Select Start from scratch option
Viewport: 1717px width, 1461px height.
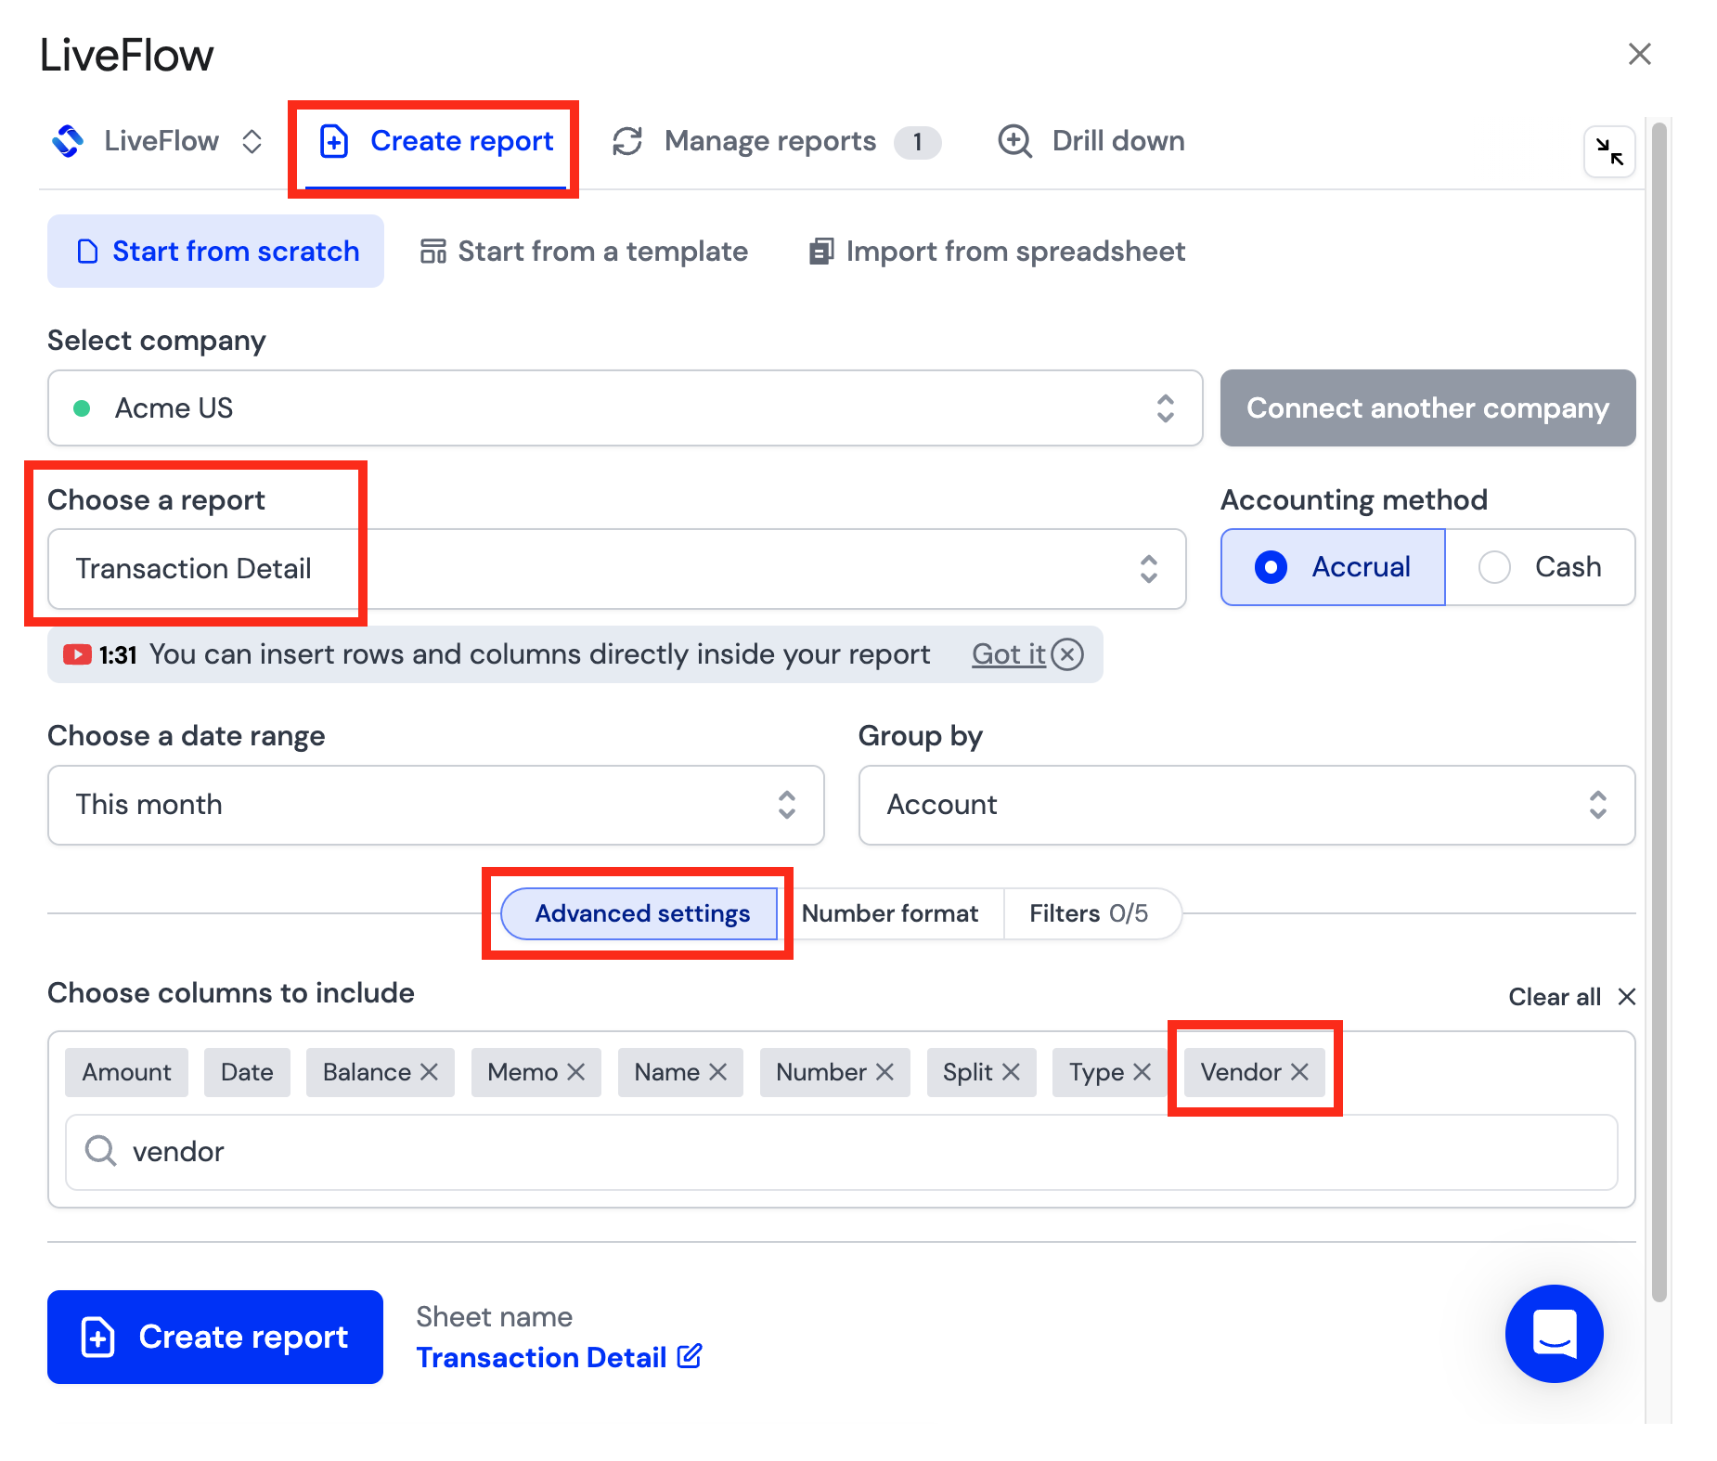coord(215,251)
